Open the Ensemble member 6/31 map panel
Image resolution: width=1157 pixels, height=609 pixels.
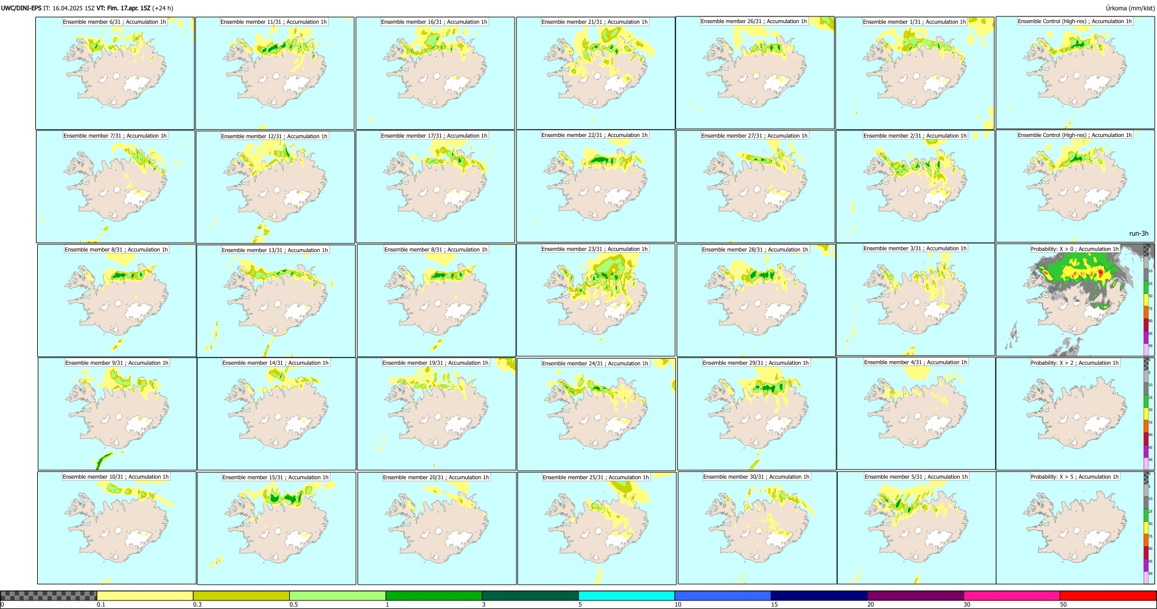coord(115,73)
